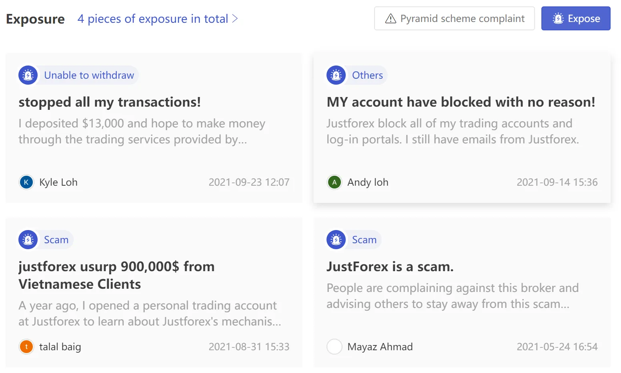The image size is (621, 373).
Task: Click the author name Andy loh
Action: (368, 183)
